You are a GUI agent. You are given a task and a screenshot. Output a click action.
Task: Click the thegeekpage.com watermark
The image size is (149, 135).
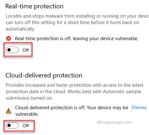[114, 122]
